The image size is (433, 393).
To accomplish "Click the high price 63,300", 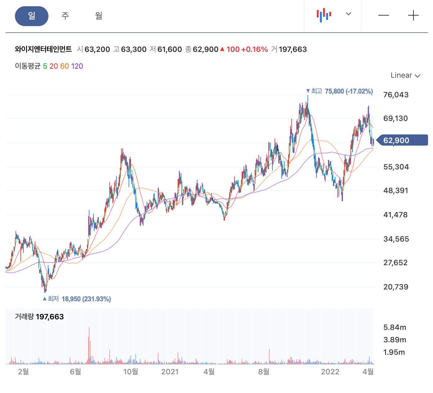I will click(134, 49).
